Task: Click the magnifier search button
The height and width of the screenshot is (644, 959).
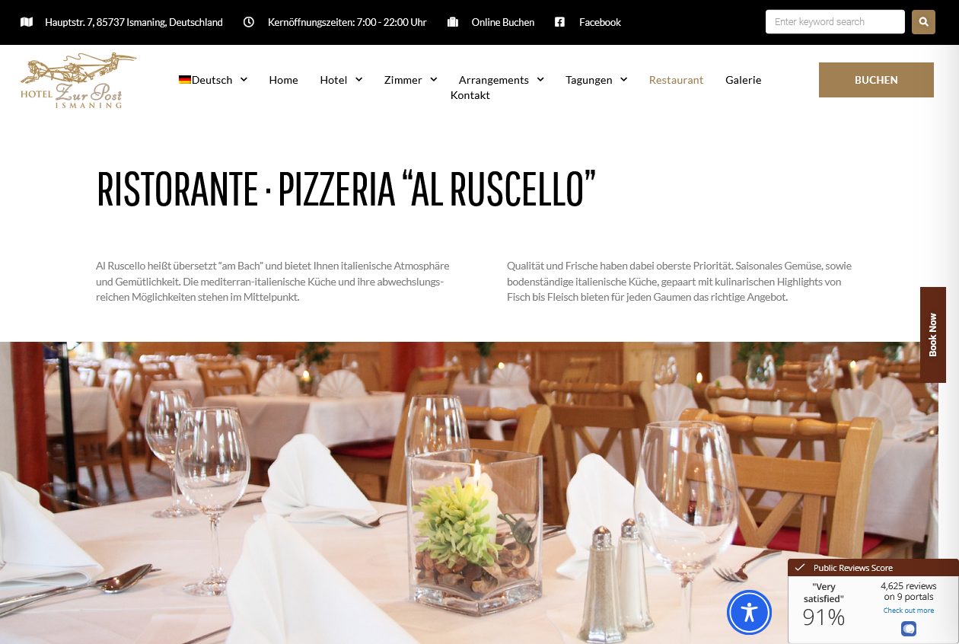Action: (923, 22)
